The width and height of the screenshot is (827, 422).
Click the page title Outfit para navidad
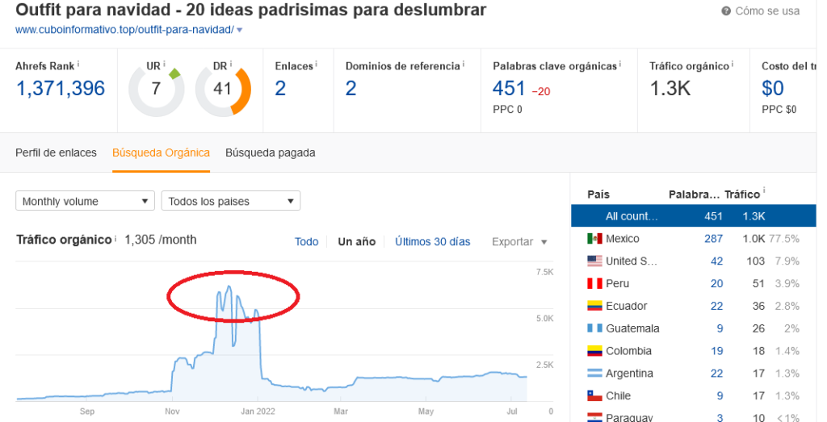coord(250,10)
